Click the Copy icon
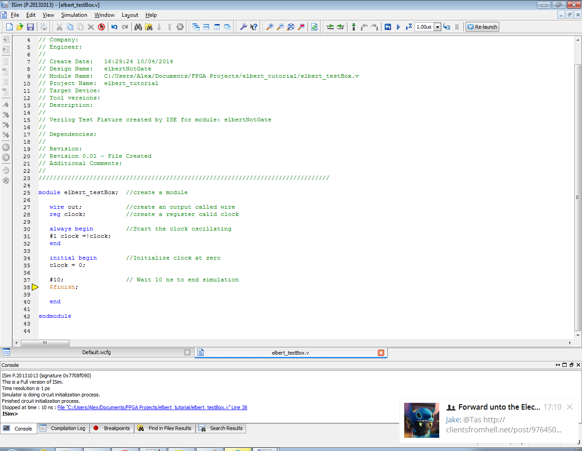Screen dimensions: 582x451 (70, 27)
